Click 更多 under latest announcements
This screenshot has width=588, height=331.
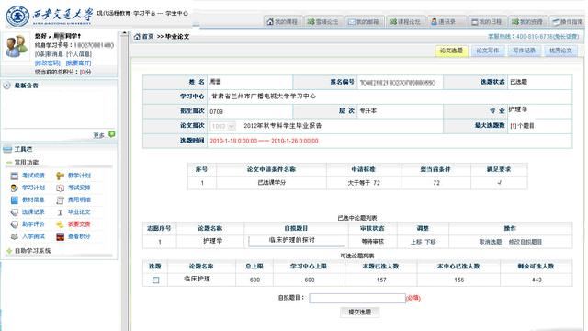click(98, 135)
